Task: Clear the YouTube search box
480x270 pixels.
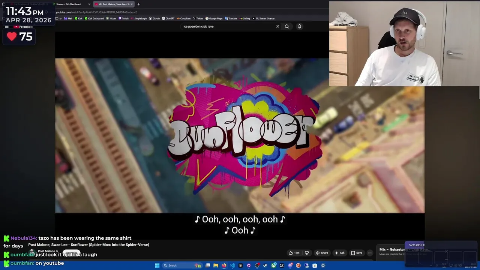Action: click(278, 26)
